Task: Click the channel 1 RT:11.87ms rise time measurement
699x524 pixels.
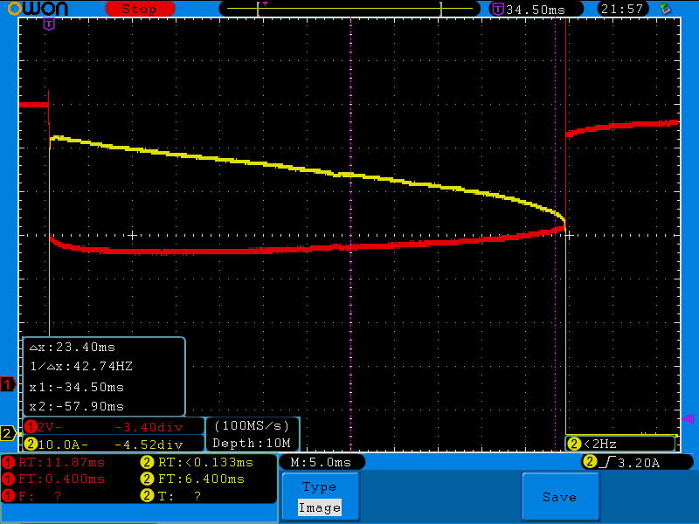Action: click(x=54, y=462)
